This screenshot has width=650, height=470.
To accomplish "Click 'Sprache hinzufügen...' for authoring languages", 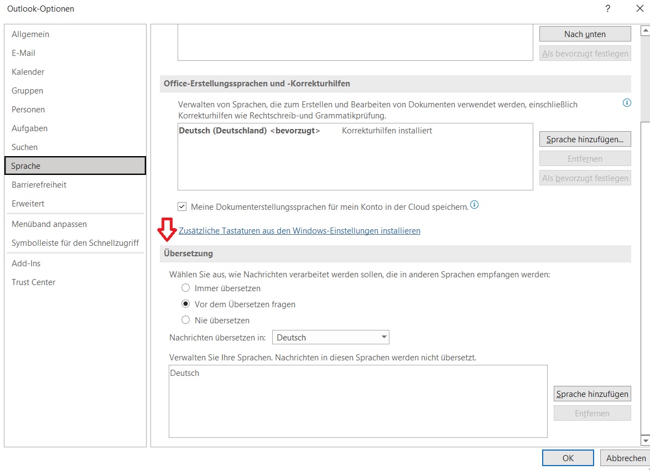I will (585, 140).
